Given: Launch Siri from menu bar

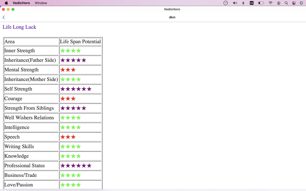Looking at the screenshot, I should (301, 3).
